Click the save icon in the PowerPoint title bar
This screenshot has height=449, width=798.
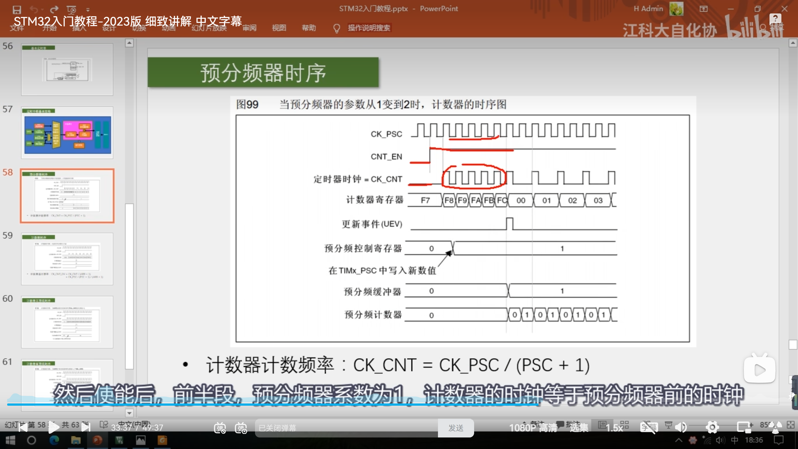[17, 10]
